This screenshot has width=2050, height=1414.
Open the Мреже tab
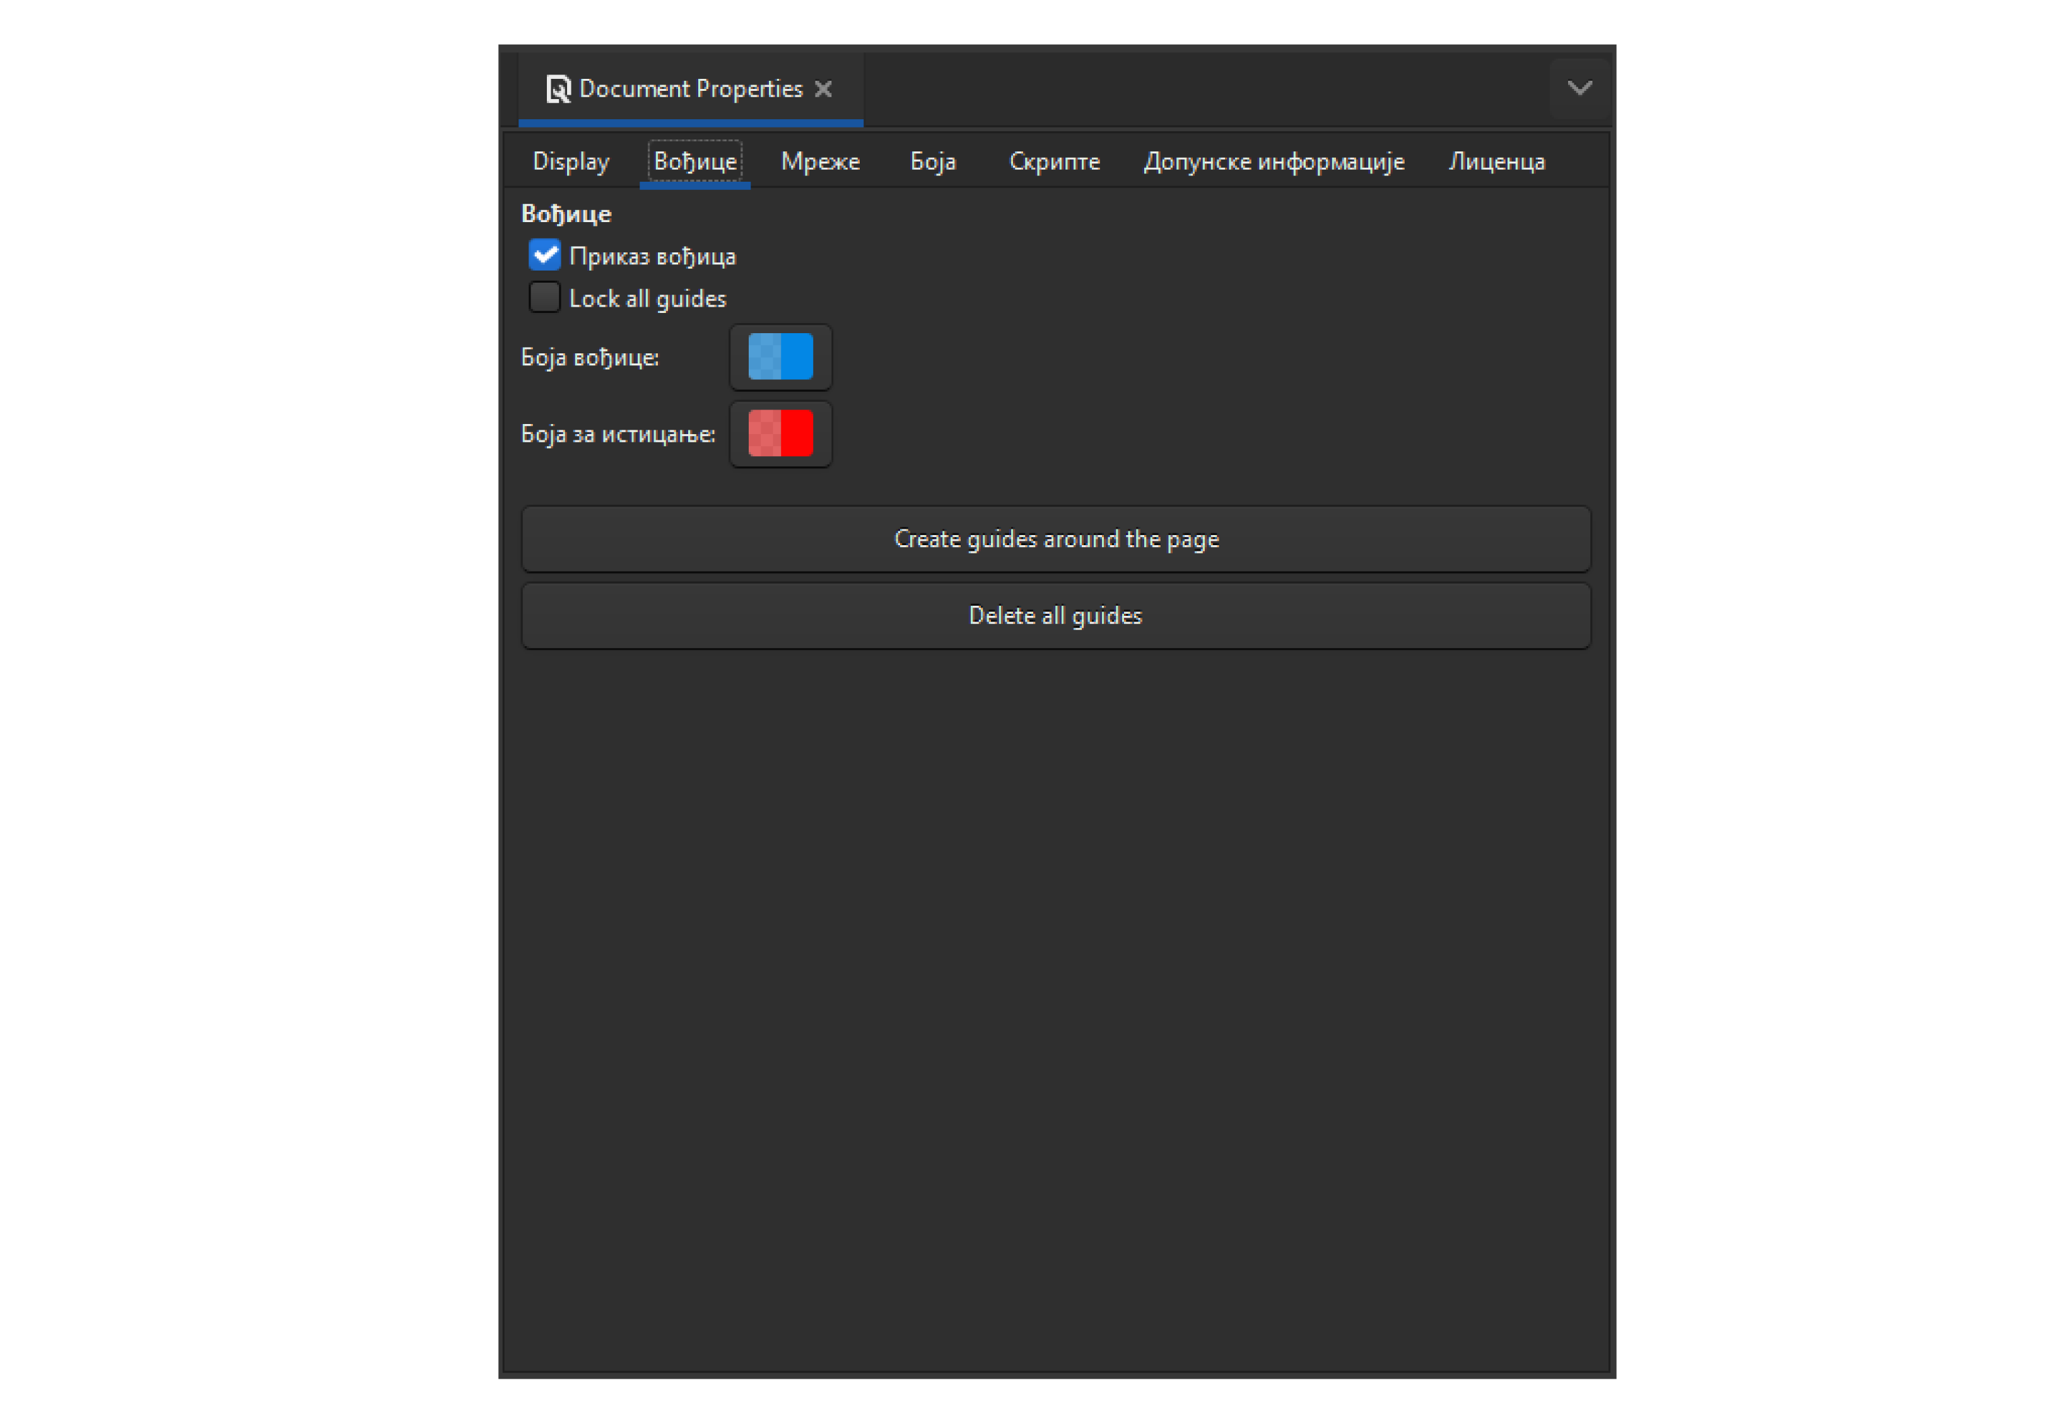(x=820, y=162)
